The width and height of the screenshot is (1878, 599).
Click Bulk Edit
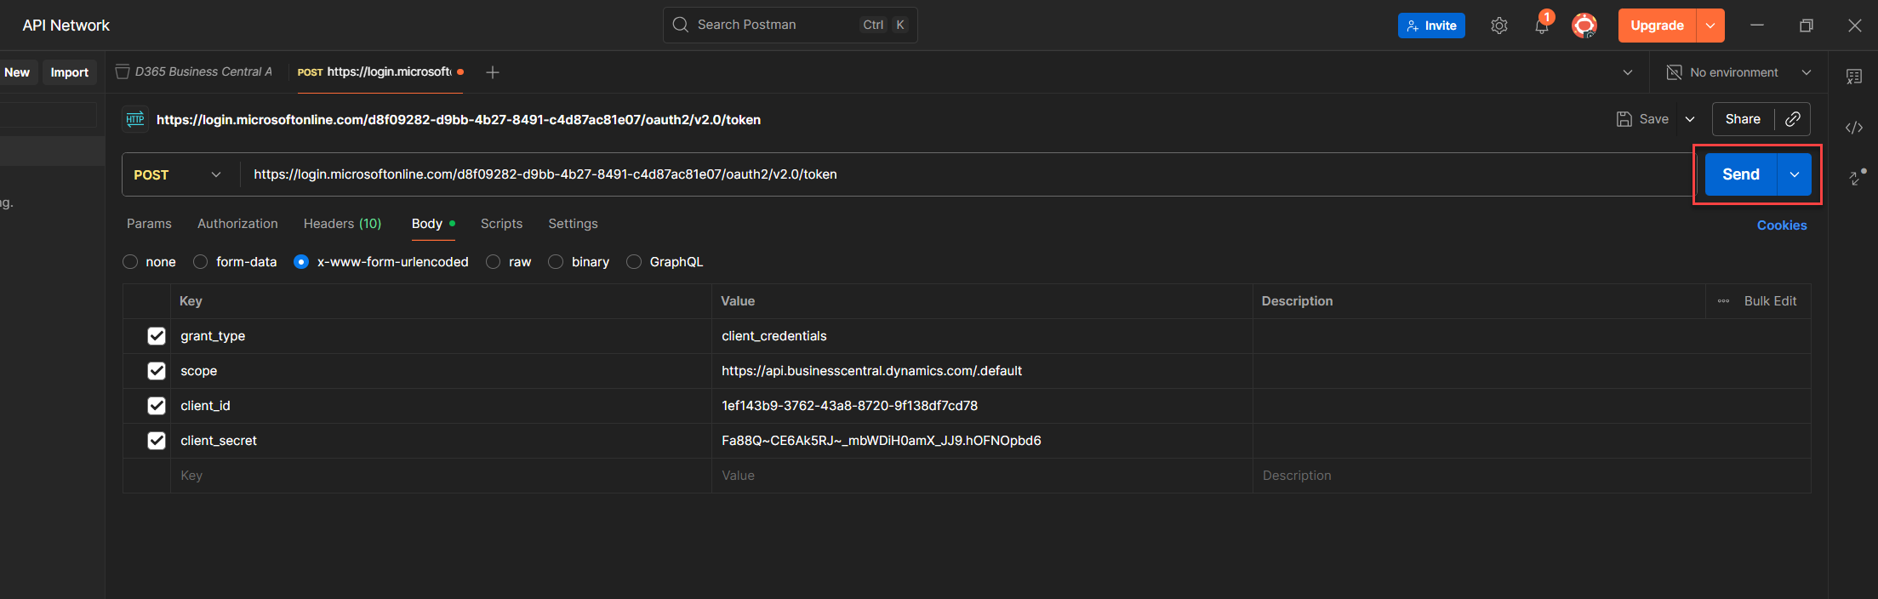coord(1770,301)
